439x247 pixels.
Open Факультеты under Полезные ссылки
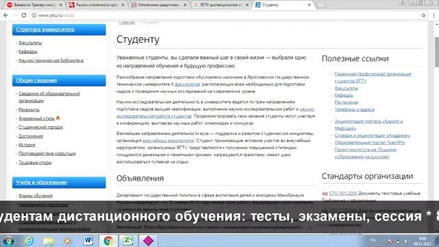pos(346,89)
